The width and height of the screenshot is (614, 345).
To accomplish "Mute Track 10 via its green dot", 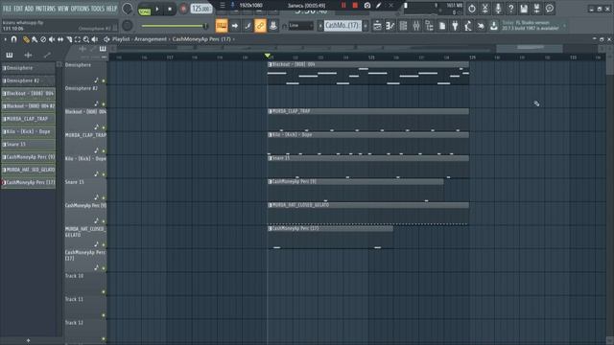I will coord(104,291).
